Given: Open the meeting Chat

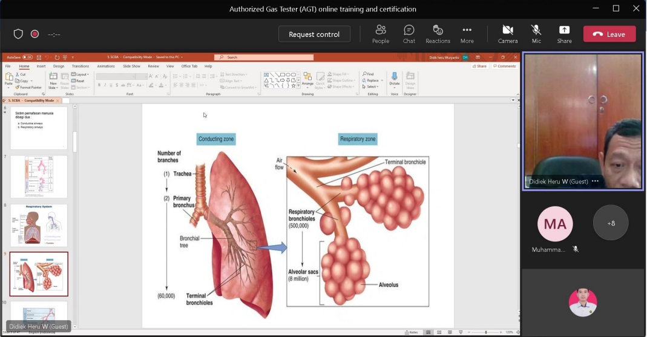Looking at the screenshot, I should point(409,34).
